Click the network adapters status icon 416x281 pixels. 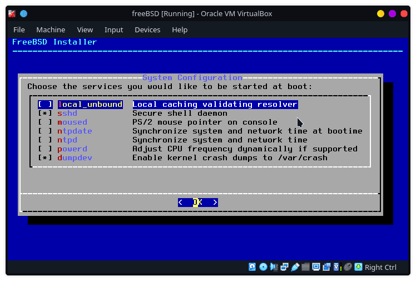click(284, 267)
